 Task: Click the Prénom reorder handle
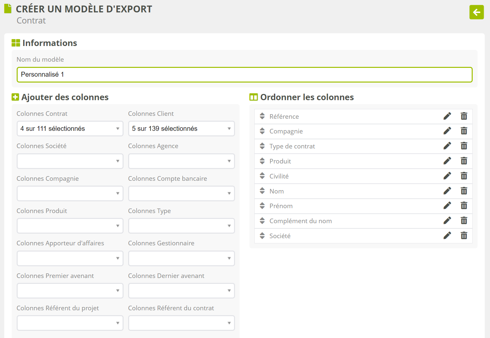point(262,206)
